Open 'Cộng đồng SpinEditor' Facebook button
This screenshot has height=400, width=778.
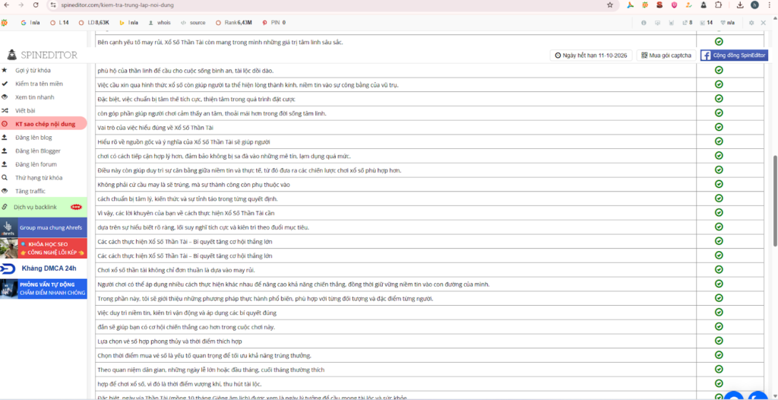tap(733, 56)
